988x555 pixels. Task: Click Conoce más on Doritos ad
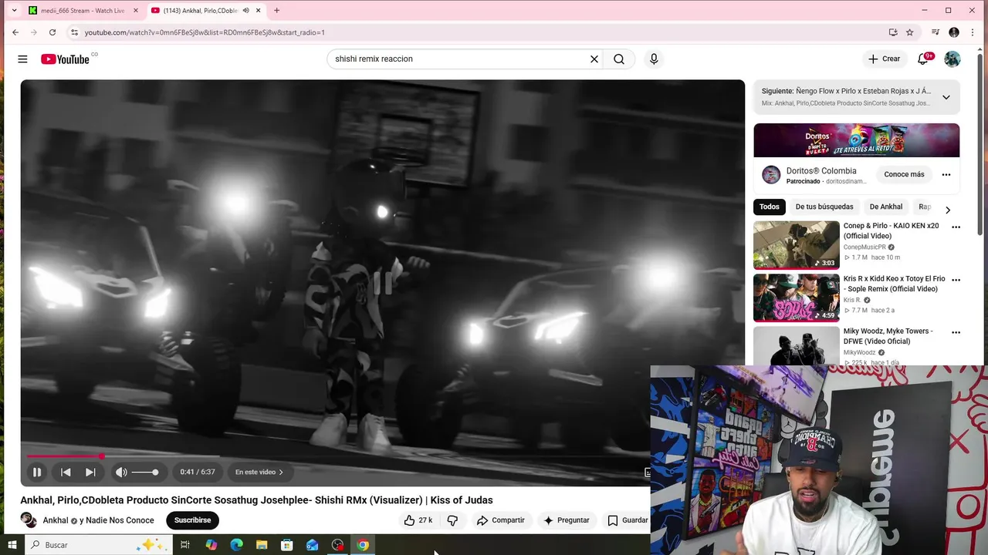pyautogui.click(x=904, y=175)
